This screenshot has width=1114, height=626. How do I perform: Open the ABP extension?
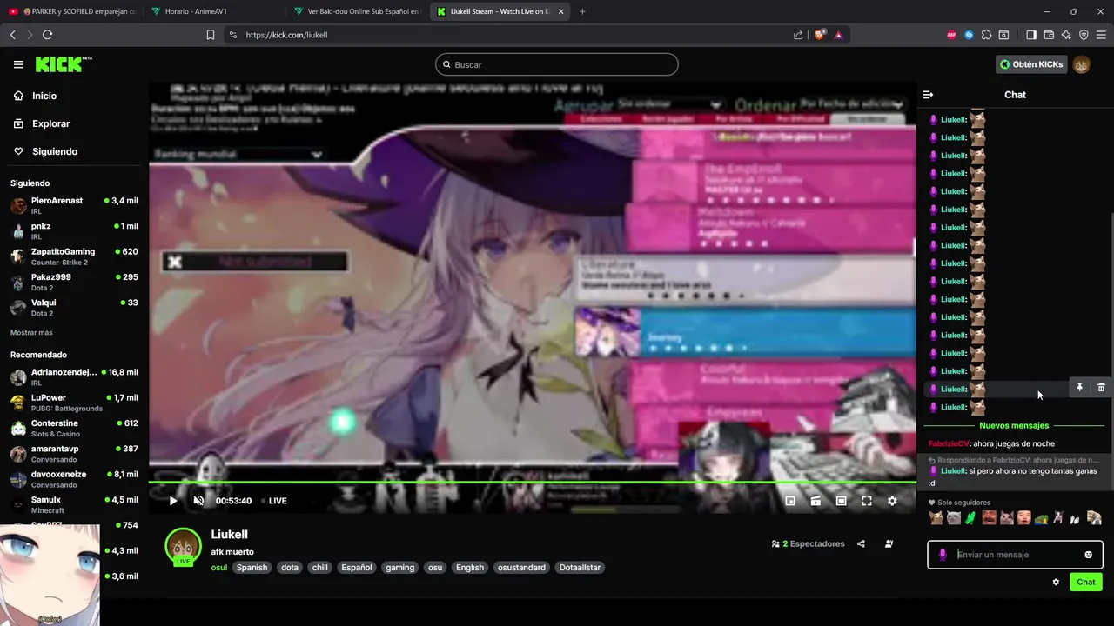pyautogui.click(x=951, y=35)
